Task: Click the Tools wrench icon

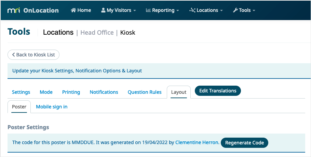Action: (x=235, y=10)
